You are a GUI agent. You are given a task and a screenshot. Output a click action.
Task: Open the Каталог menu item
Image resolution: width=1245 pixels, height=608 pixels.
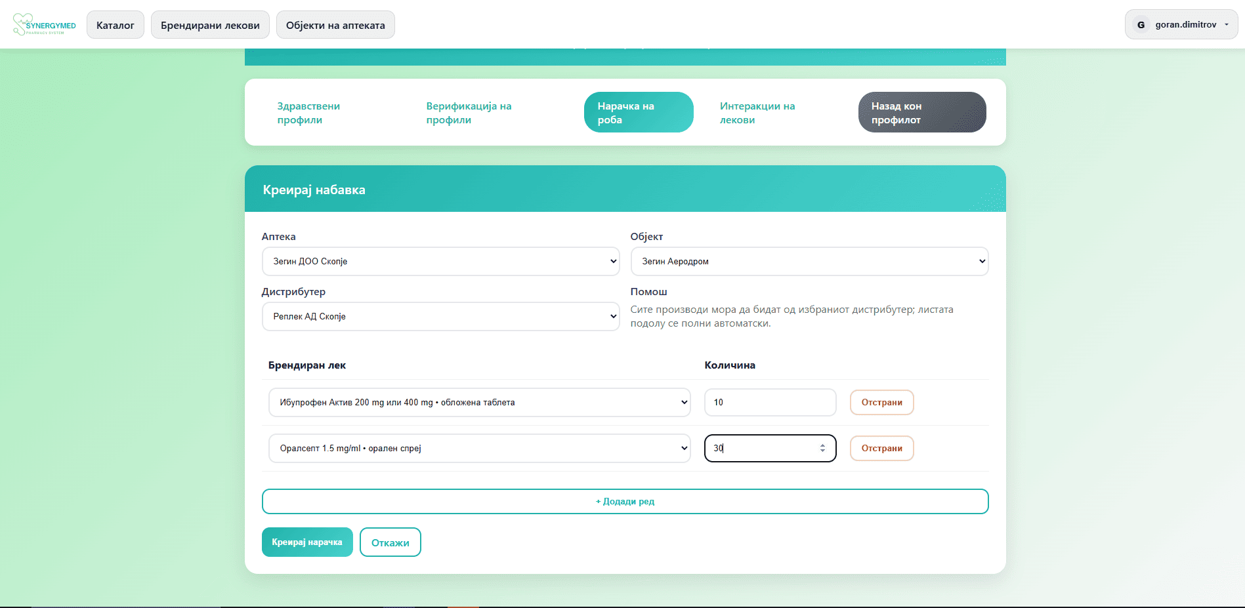116,25
